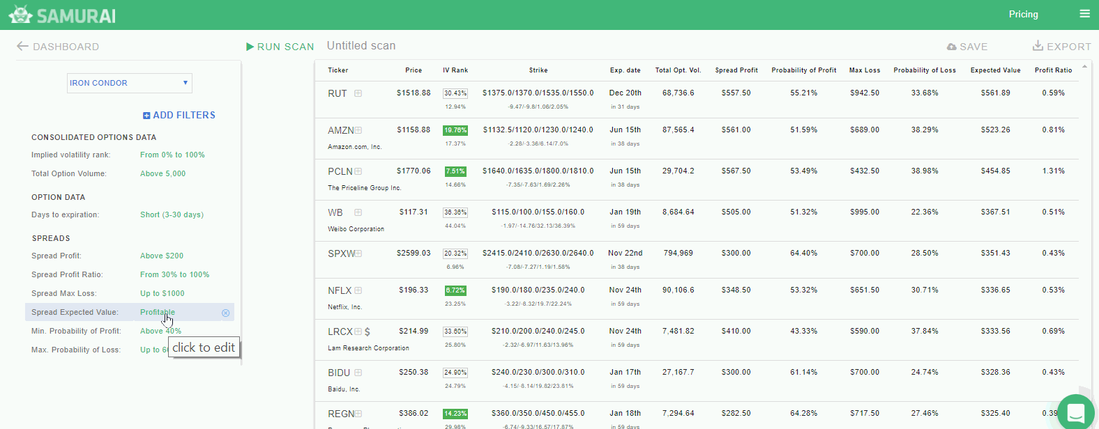Expand the WB row details
This screenshot has height=429, width=1099.
(358, 212)
